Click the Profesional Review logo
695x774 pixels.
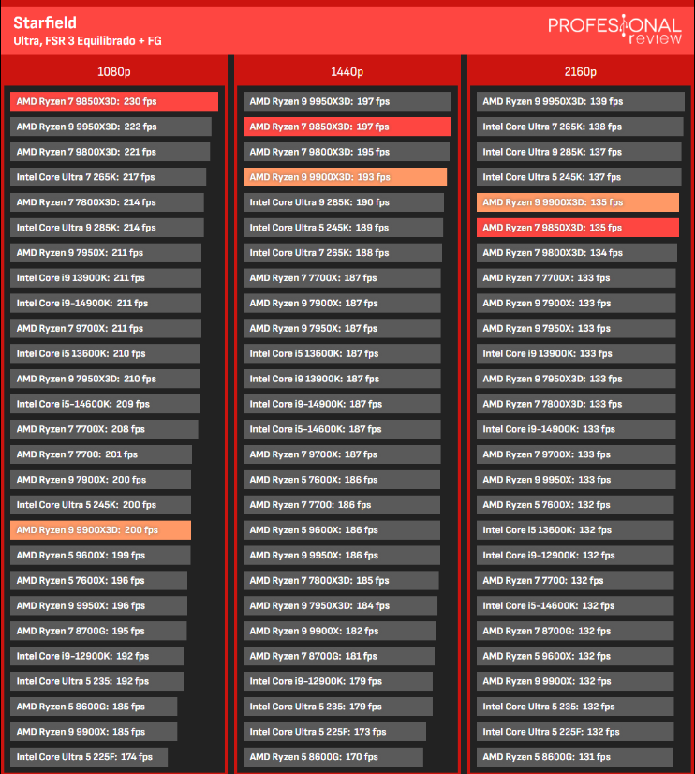point(614,31)
